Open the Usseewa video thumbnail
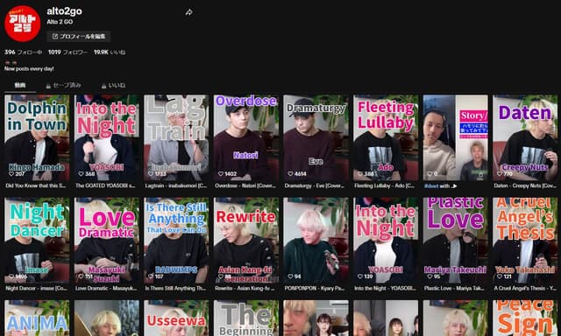 click(176, 318)
